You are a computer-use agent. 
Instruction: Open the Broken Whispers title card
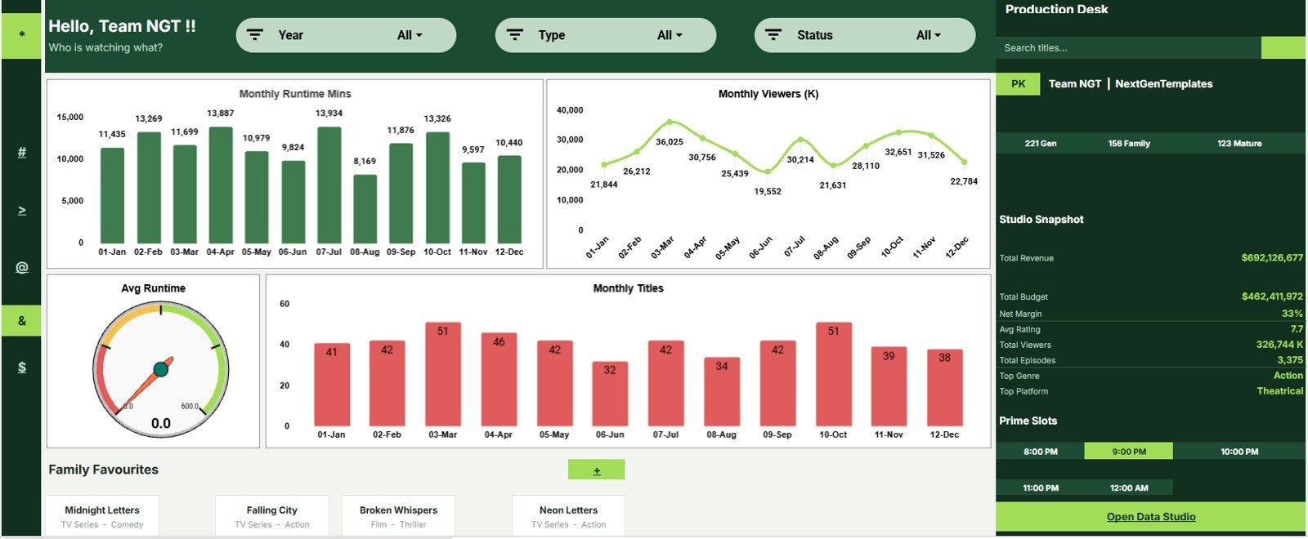pos(398,516)
